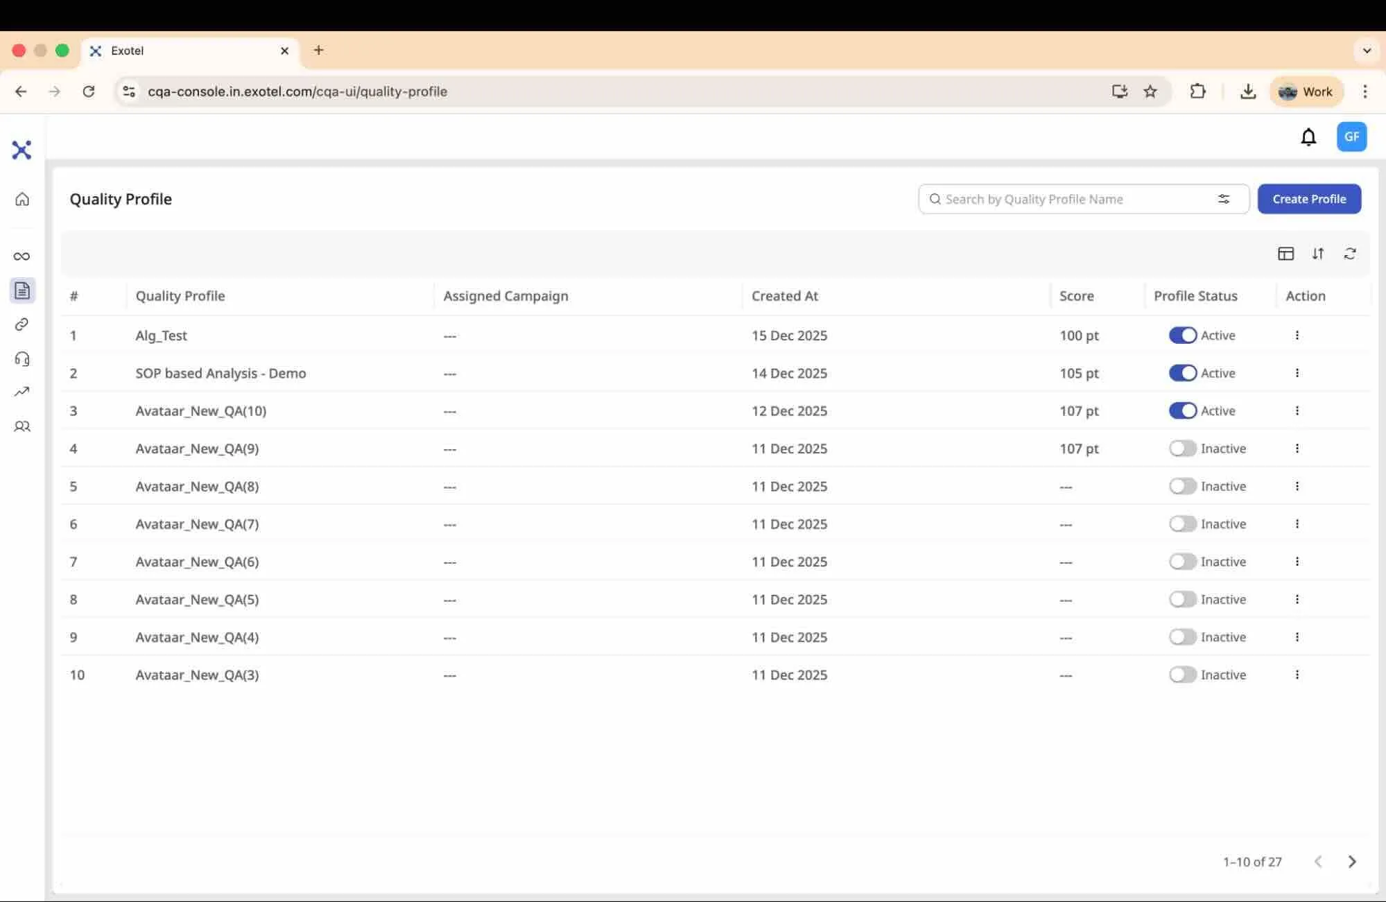Open the three-dot menu for Avataar_New_QA(6)

click(1297, 562)
